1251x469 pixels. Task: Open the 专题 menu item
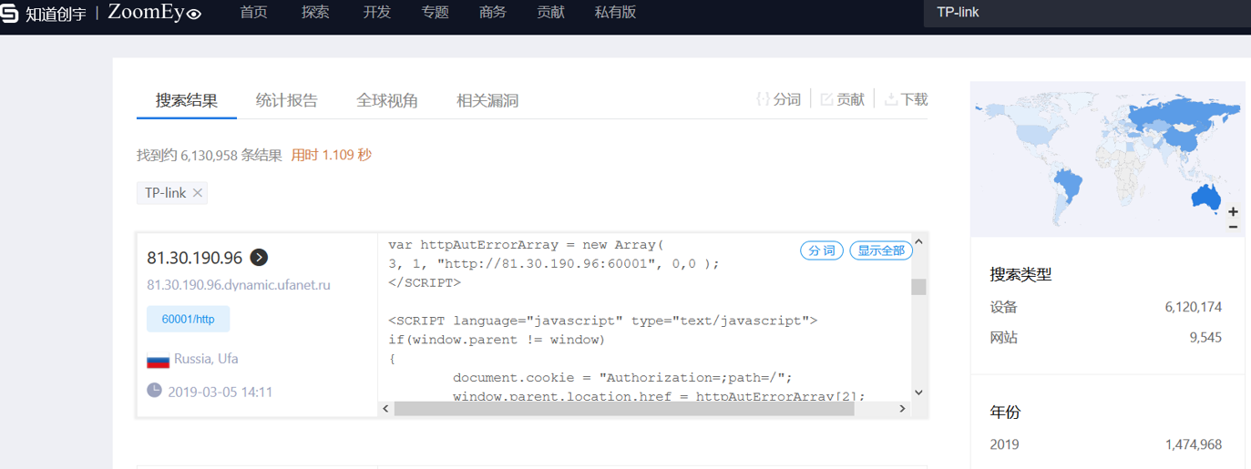(x=435, y=13)
